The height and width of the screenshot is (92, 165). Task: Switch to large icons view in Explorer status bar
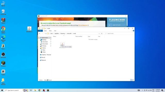click(x=133, y=80)
